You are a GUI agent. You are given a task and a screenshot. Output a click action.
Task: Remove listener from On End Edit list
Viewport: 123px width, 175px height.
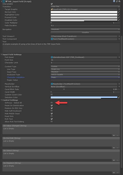[x=118, y=148]
